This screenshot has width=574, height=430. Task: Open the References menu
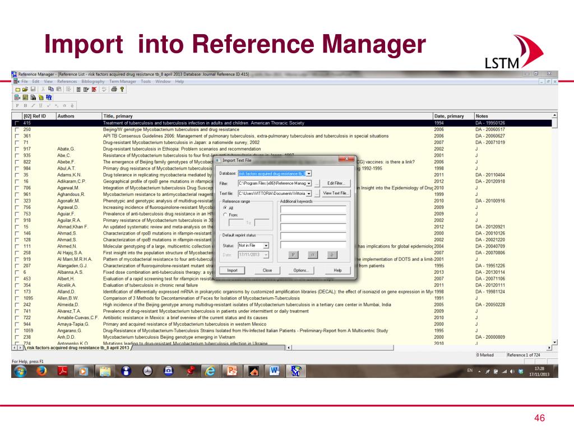tap(67, 82)
